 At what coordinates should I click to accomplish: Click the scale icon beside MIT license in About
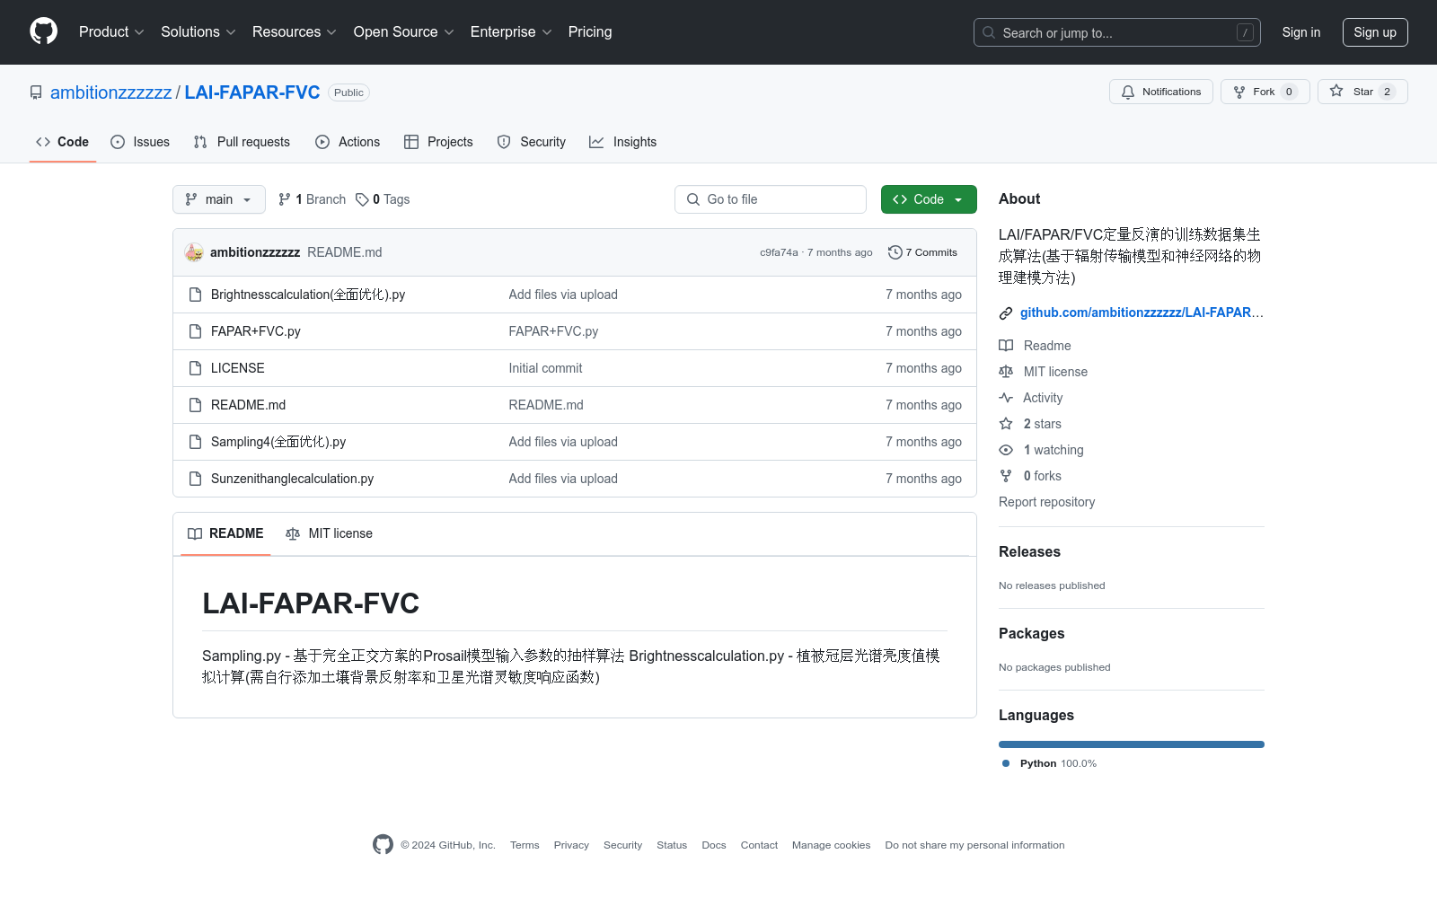(1006, 372)
